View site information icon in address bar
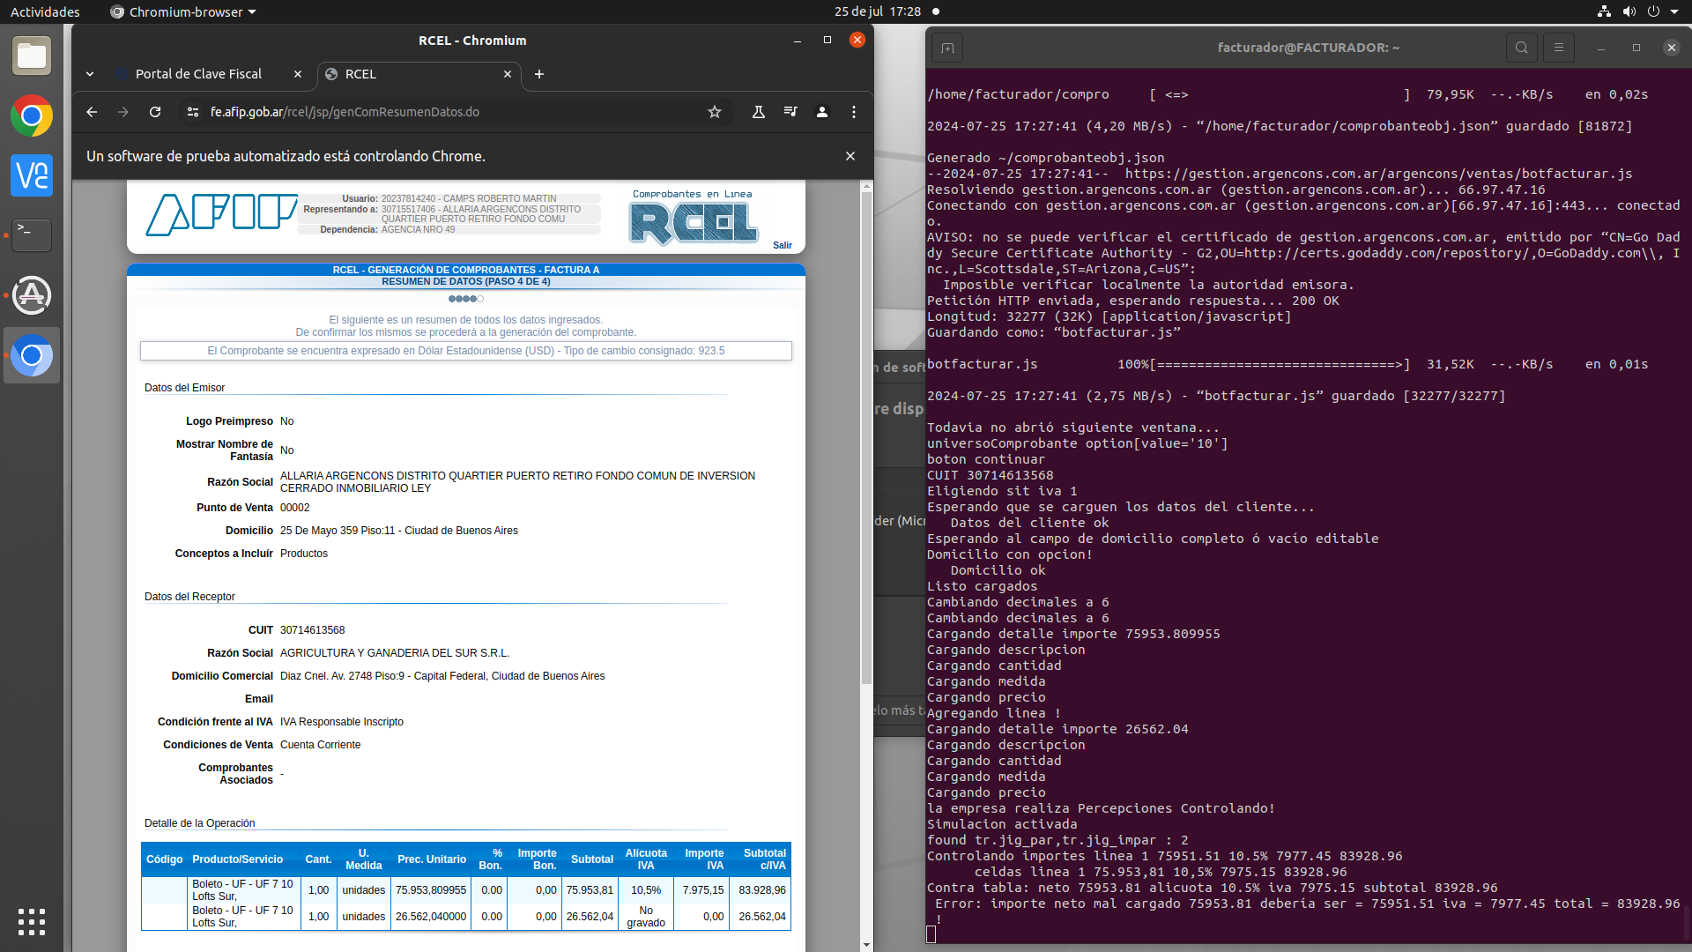 (x=192, y=112)
